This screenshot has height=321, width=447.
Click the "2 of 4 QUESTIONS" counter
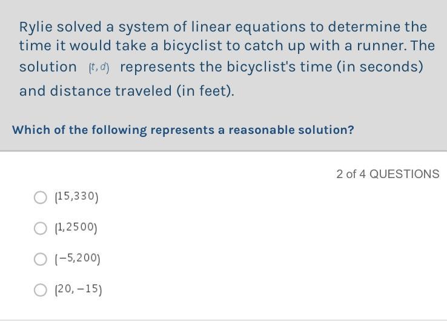pos(388,174)
